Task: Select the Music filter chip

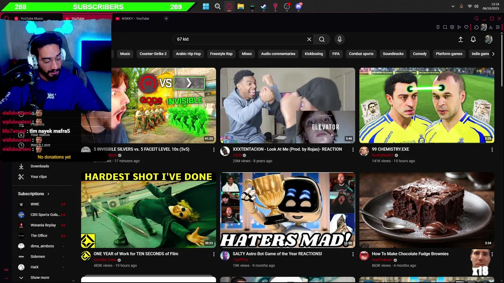Action: 125,54
